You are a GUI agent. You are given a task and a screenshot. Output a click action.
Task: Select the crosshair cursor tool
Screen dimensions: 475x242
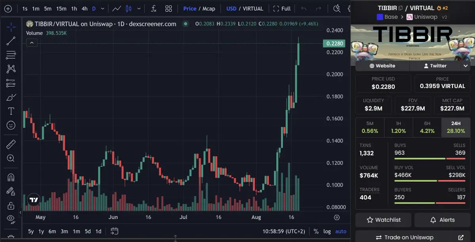11,27
